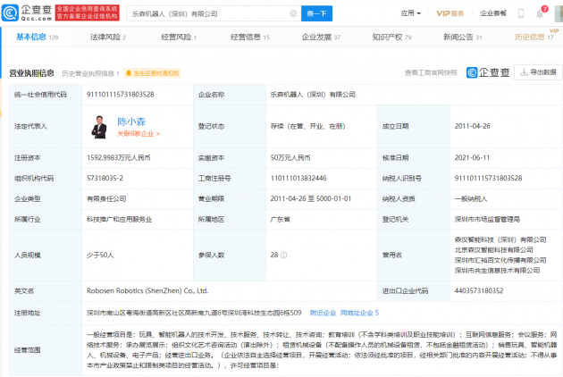Viewport: 563px width, 377px height.
Task: Select taxpayer qualification 一般纳税人
Action: [x=471, y=198]
